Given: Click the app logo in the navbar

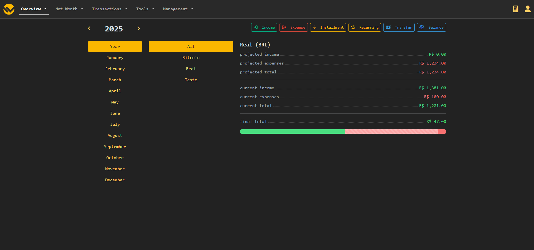Looking at the screenshot, I should pyautogui.click(x=9, y=9).
